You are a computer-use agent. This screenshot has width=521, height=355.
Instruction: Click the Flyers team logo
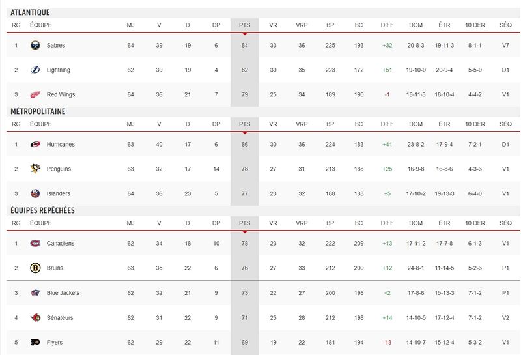(35, 343)
